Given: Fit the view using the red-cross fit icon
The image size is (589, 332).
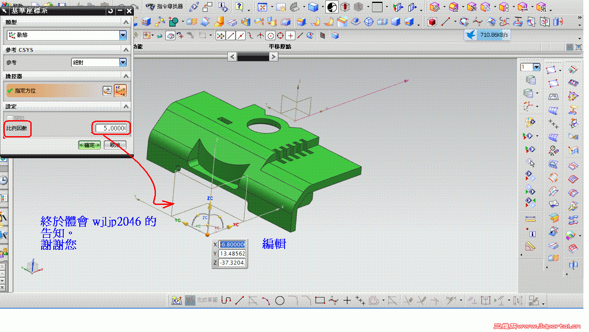Looking at the screenshot, I should 262,7.
